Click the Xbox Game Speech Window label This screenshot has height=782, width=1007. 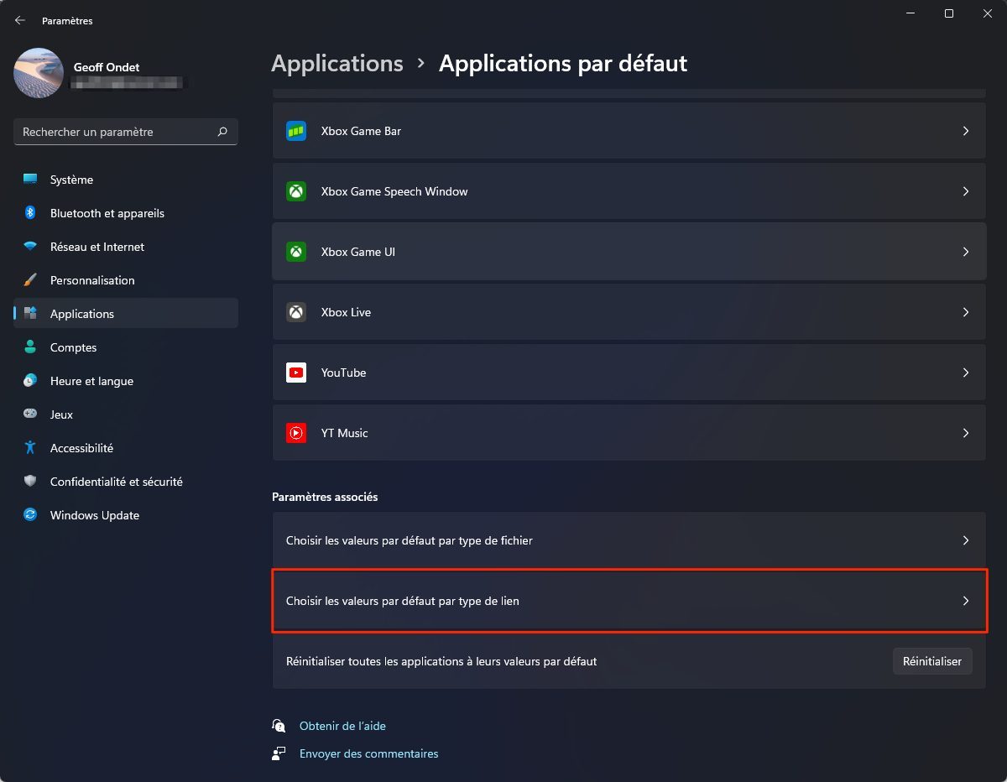coord(394,191)
